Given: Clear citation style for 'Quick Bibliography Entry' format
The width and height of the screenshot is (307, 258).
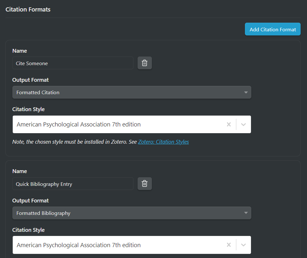Looking at the screenshot, I should pyautogui.click(x=229, y=245).
